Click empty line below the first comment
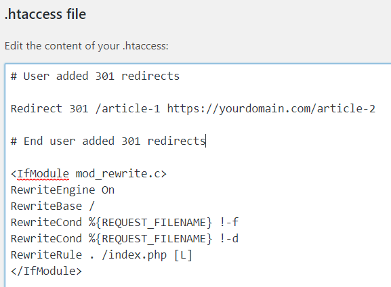This screenshot has height=287, width=391. 199,93
